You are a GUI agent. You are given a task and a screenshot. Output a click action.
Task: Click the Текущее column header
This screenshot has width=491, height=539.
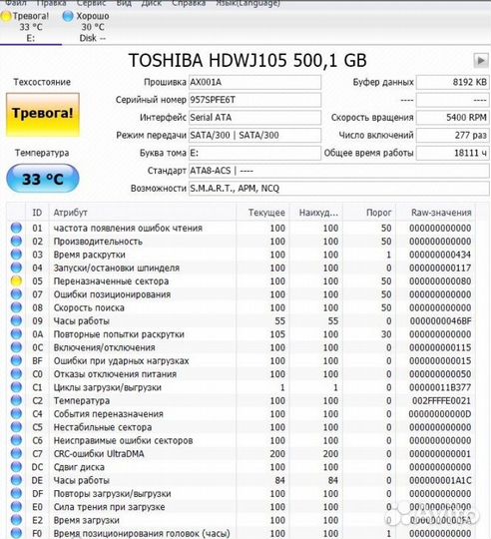pyautogui.click(x=263, y=213)
